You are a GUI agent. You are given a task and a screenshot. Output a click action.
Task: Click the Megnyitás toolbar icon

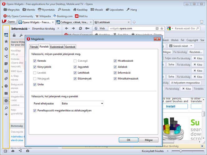(x=5, y=10)
